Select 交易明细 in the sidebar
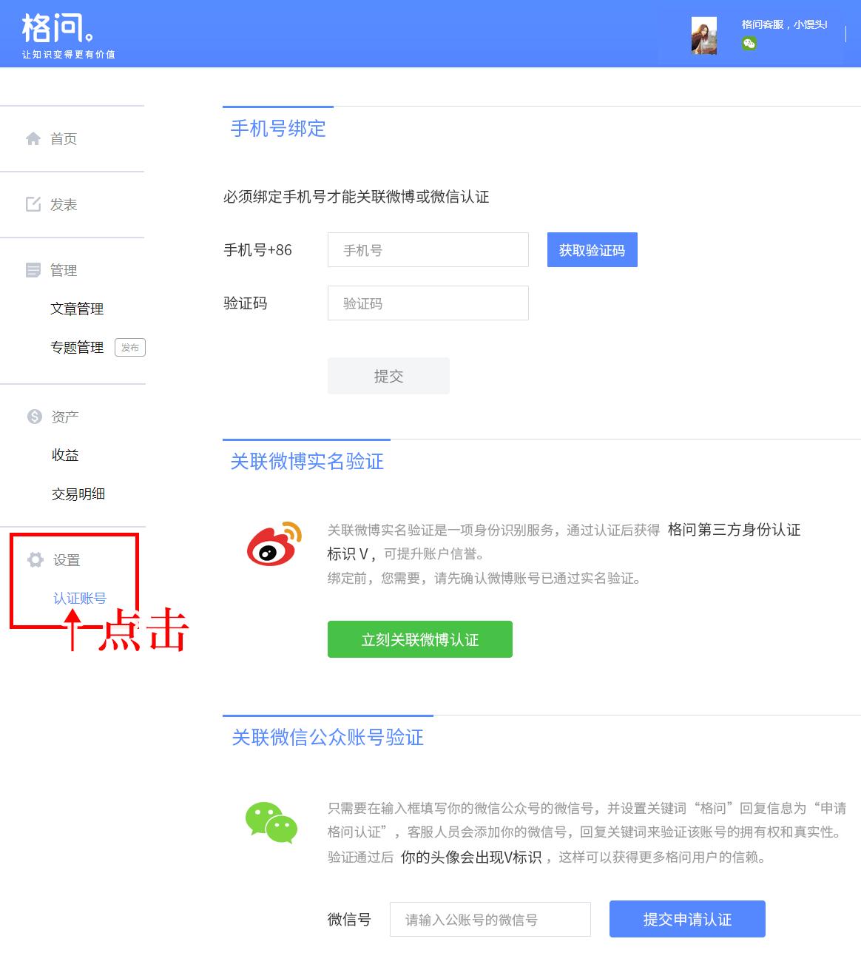This screenshot has width=861, height=970. tap(79, 494)
